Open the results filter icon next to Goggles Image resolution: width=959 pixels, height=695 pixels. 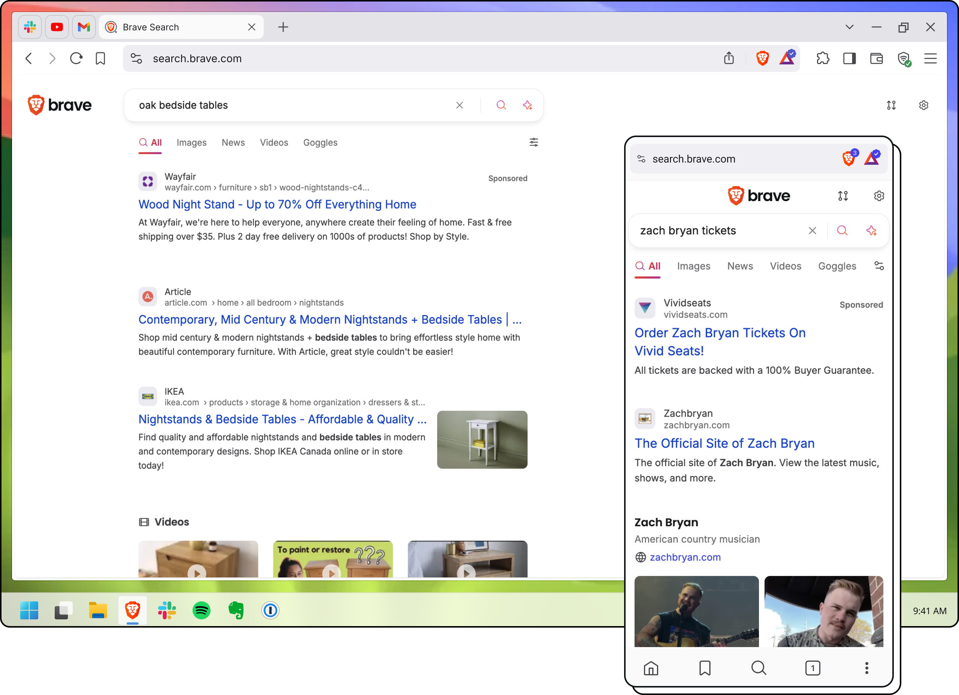[533, 142]
